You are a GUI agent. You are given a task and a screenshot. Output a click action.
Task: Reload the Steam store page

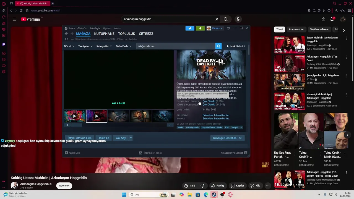coord(66,39)
